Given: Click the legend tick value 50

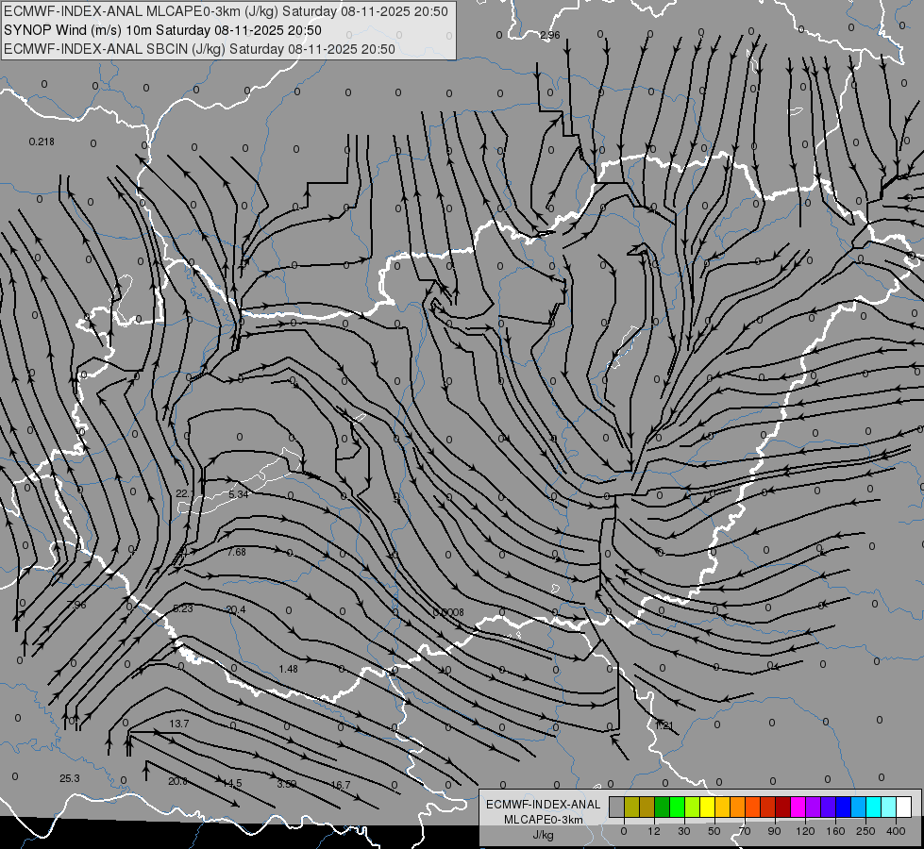Looking at the screenshot, I should (714, 831).
